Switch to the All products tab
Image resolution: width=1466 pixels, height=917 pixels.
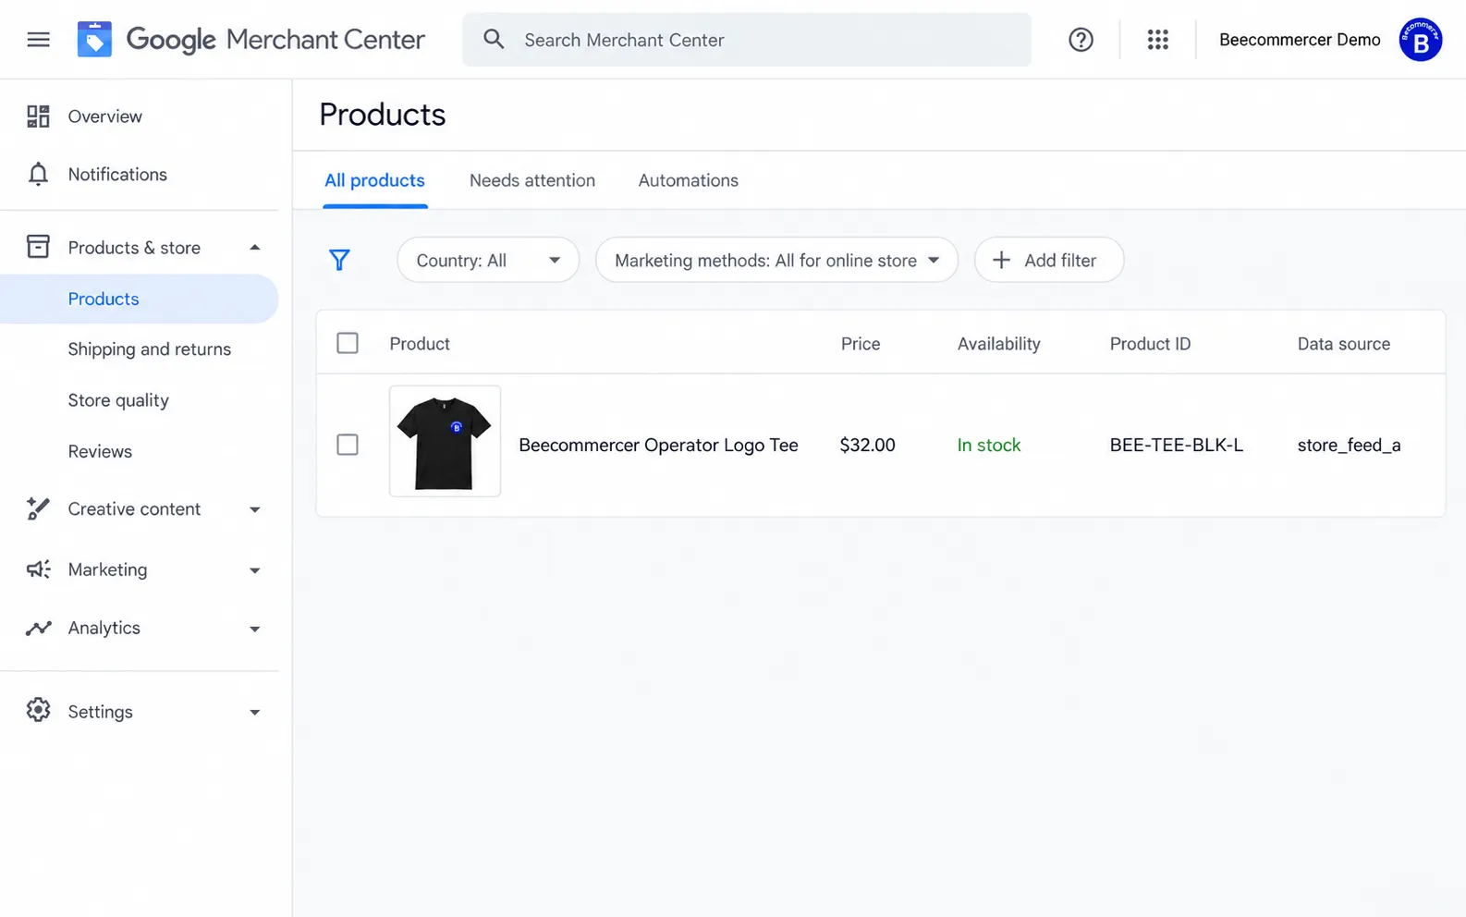(374, 180)
